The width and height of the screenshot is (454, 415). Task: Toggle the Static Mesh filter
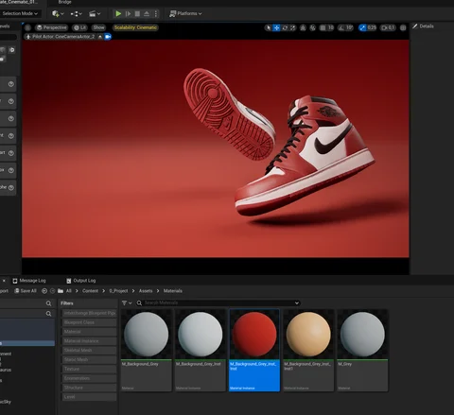point(89,359)
